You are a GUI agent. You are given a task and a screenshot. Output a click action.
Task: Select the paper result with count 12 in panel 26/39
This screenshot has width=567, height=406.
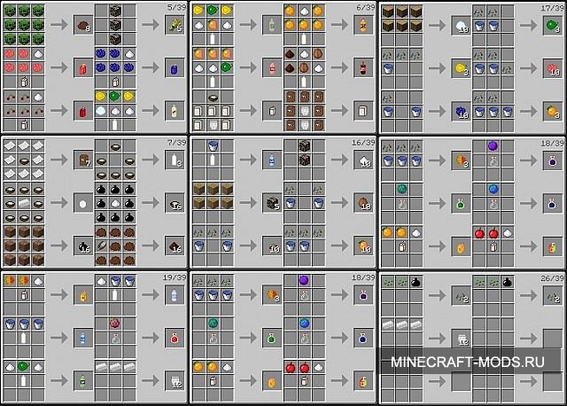(461, 339)
